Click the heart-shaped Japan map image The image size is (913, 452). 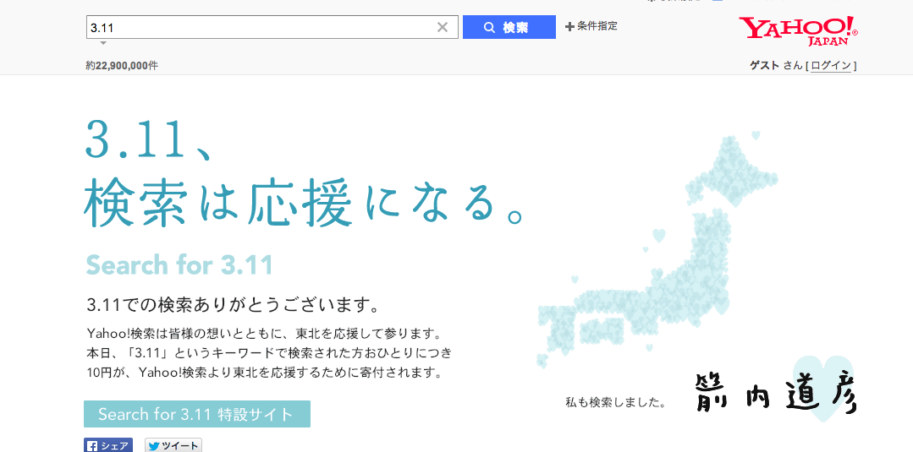[x=658, y=248]
